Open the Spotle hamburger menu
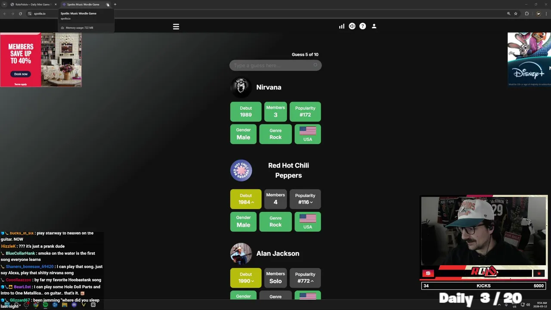The width and height of the screenshot is (551, 310). pos(176,27)
